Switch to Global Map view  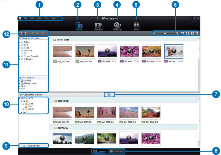(x=117, y=151)
